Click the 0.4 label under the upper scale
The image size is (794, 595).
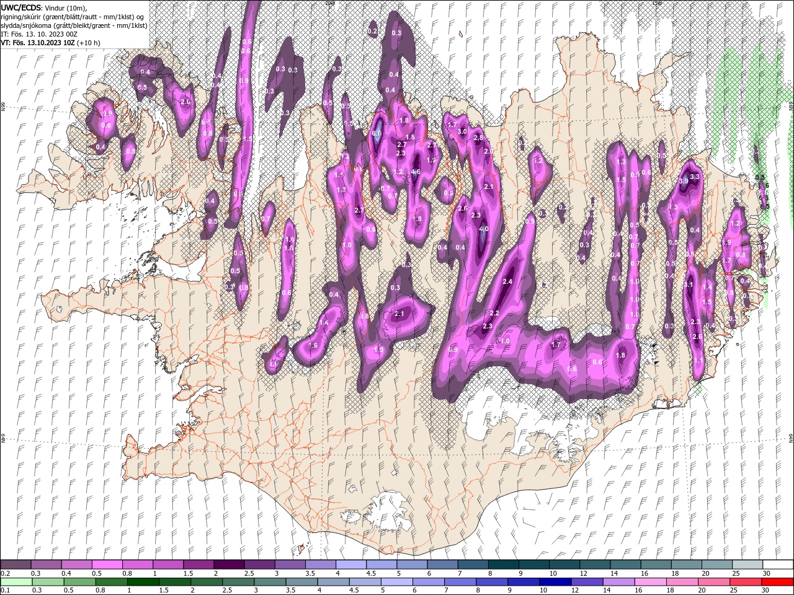[66, 573]
